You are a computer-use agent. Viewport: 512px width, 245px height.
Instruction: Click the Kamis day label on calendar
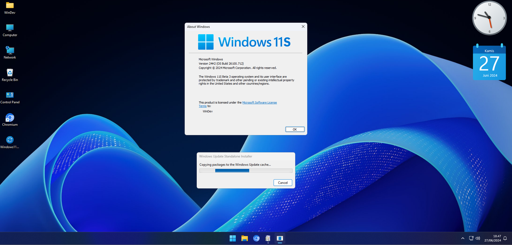[x=489, y=51]
